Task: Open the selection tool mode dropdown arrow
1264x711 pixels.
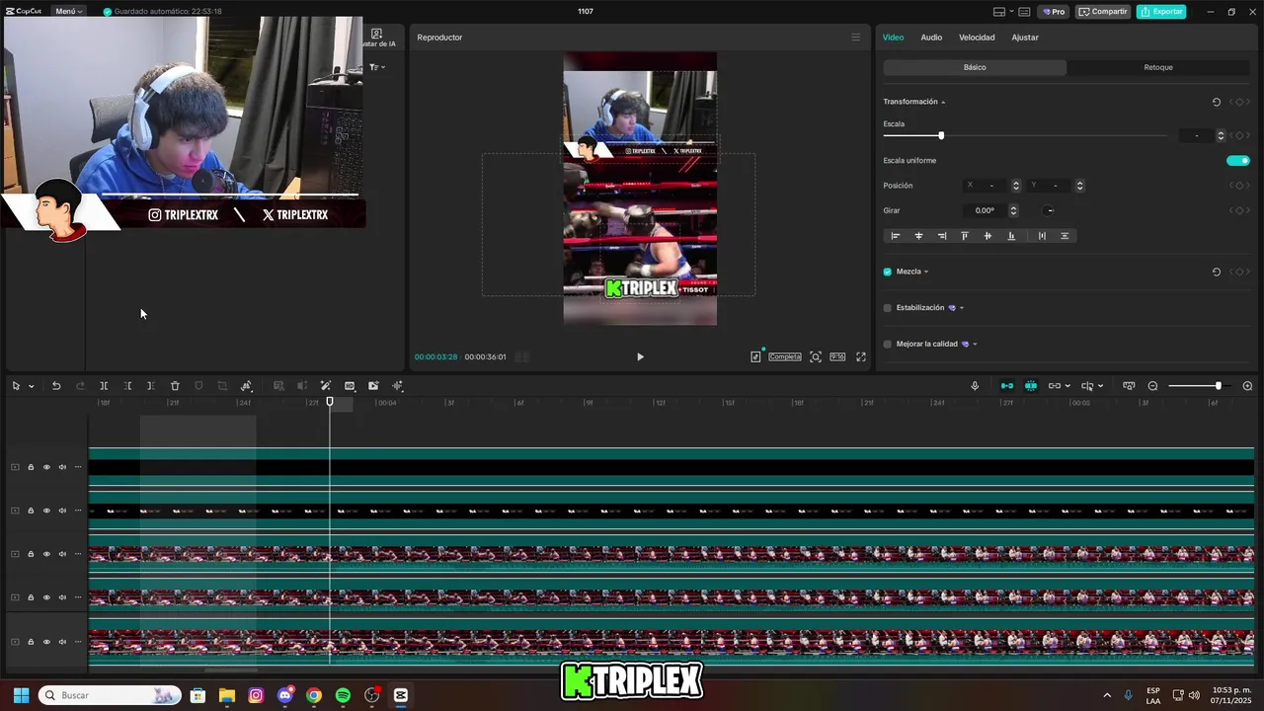Action: [31, 386]
